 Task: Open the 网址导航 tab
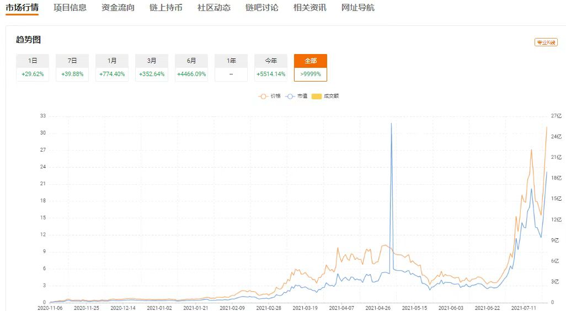click(358, 8)
